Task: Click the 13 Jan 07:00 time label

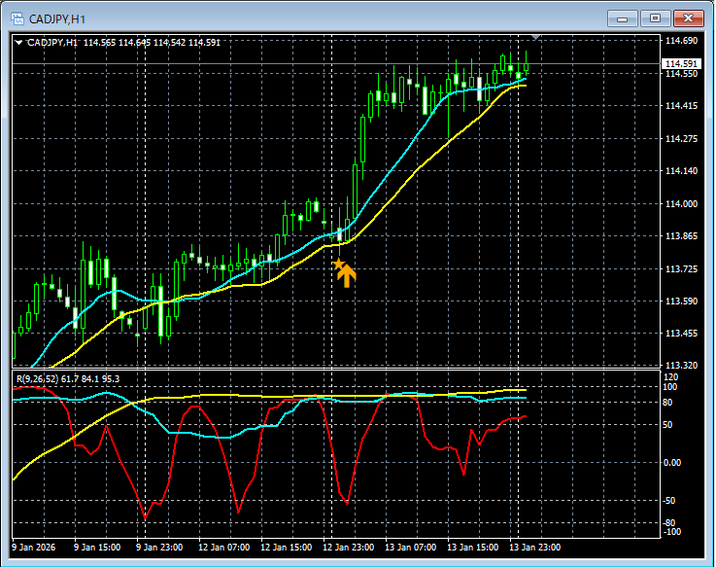Action: pyautogui.click(x=411, y=548)
